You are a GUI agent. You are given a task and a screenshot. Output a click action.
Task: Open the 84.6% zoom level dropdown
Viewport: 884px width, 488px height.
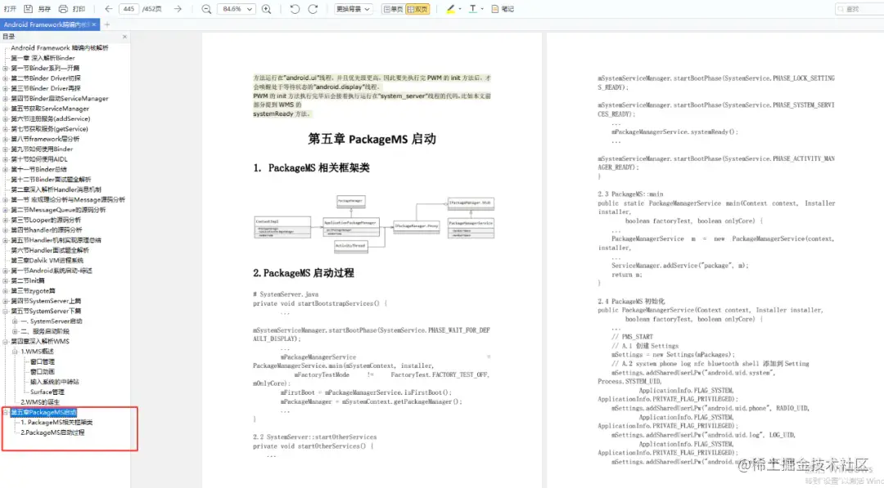click(x=237, y=9)
